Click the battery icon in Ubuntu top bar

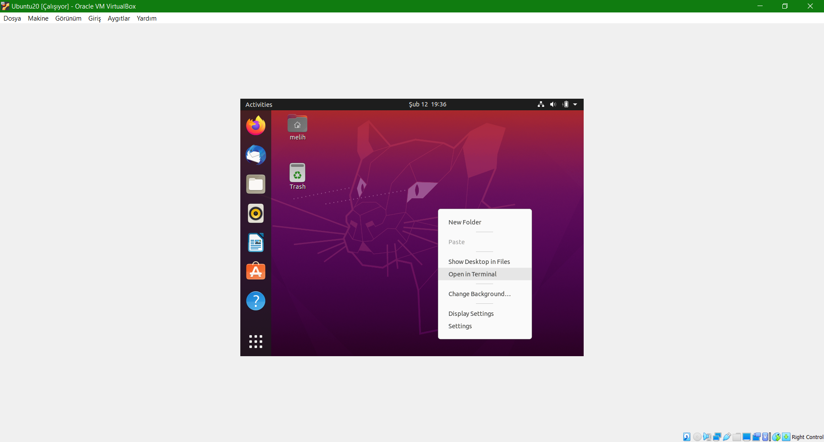(x=566, y=104)
